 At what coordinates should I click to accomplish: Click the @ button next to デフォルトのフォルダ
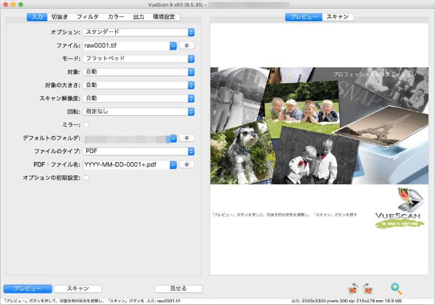[x=187, y=138]
